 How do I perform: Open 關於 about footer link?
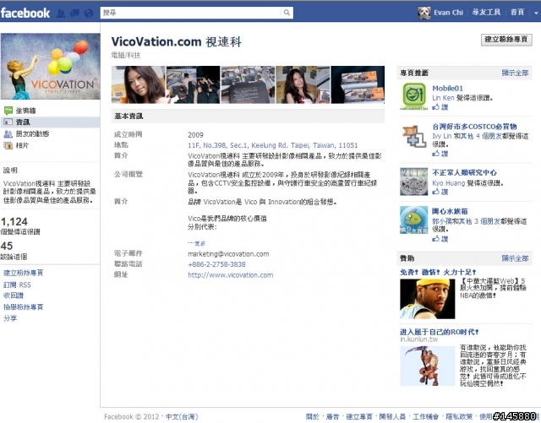point(313,417)
